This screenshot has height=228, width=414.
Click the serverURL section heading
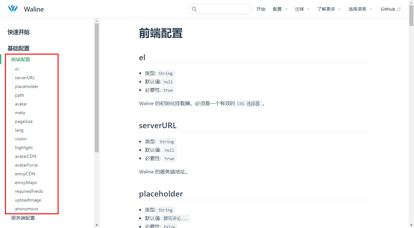(x=158, y=126)
